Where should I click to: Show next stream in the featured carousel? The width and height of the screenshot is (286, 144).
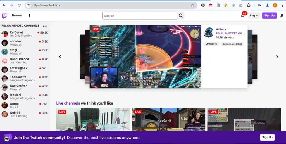tap(277, 57)
